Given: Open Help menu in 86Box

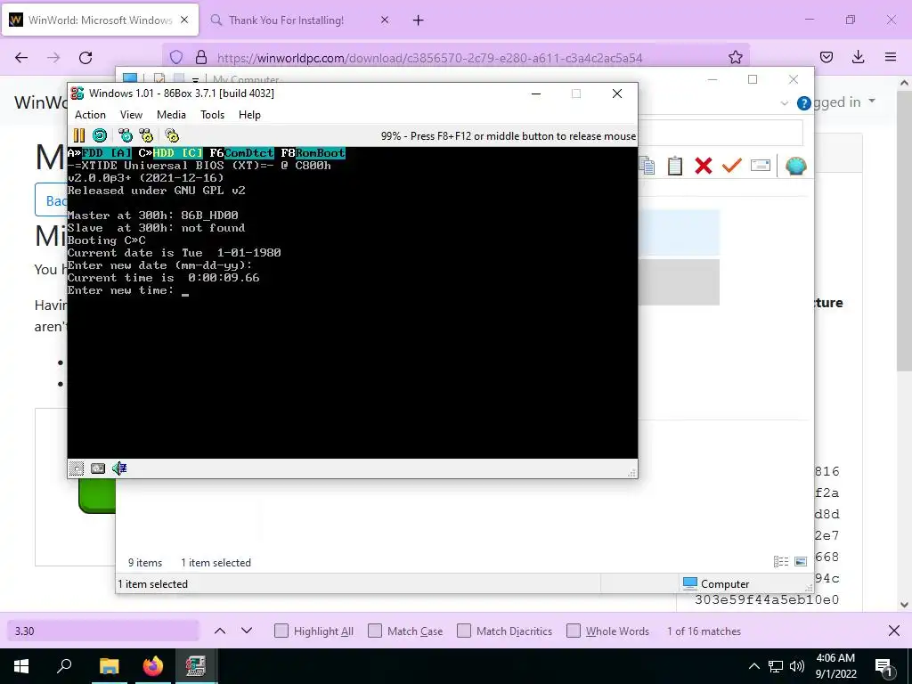Looking at the screenshot, I should (249, 115).
